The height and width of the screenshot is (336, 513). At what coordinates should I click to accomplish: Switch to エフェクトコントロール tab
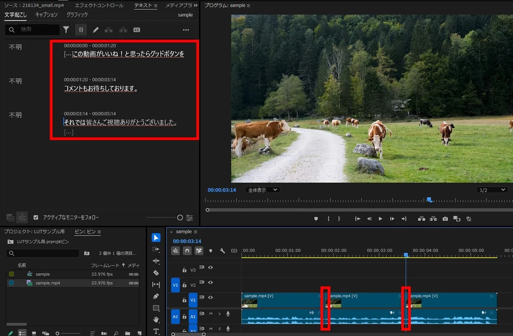pos(99,6)
